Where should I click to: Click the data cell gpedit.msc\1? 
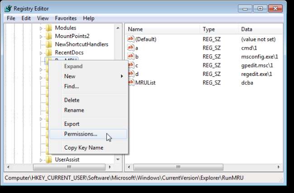click(257, 66)
